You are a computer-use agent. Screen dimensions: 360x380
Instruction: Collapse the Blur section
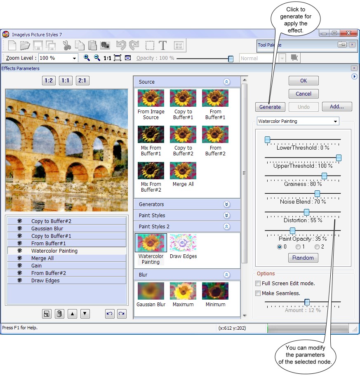coord(226,274)
